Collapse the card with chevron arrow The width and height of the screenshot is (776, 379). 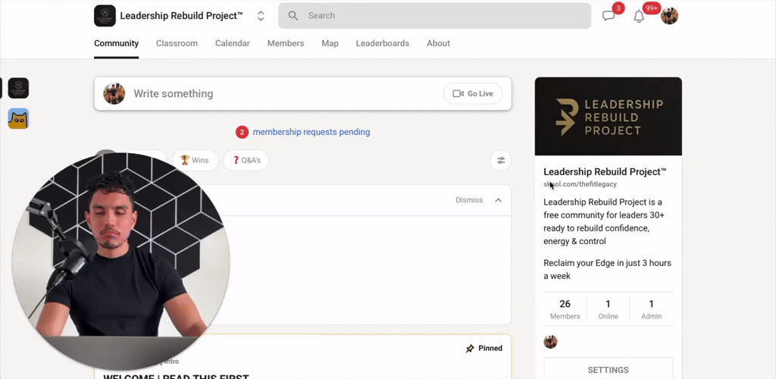point(499,200)
